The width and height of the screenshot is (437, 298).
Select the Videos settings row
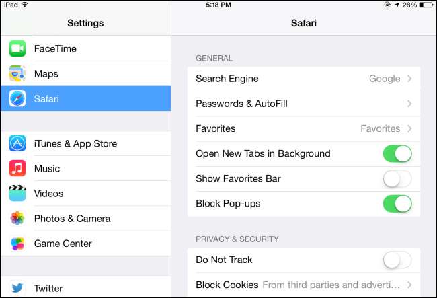click(x=94, y=194)
